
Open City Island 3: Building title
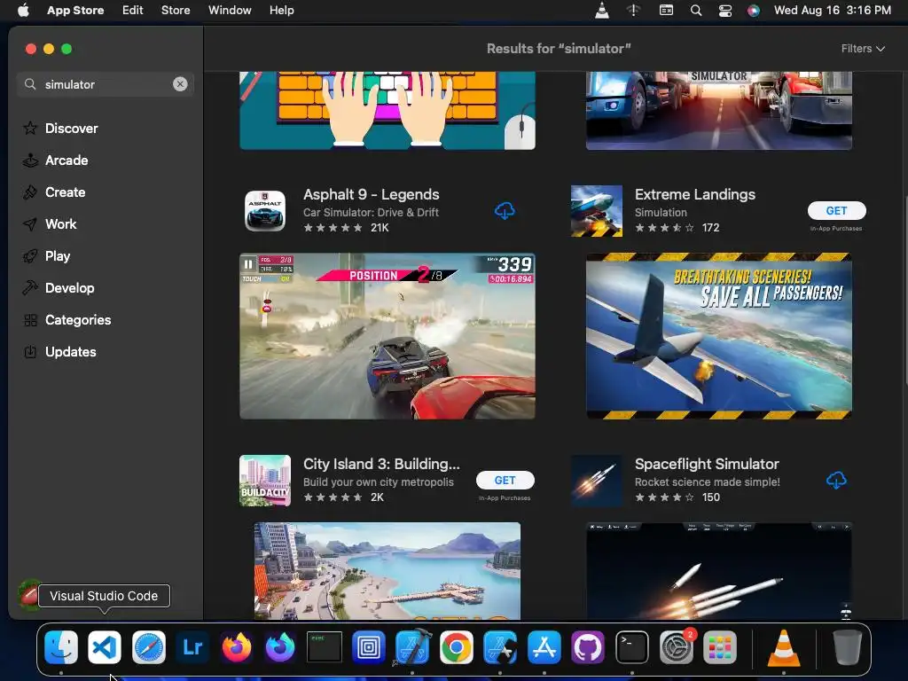[x=381, y=464]
